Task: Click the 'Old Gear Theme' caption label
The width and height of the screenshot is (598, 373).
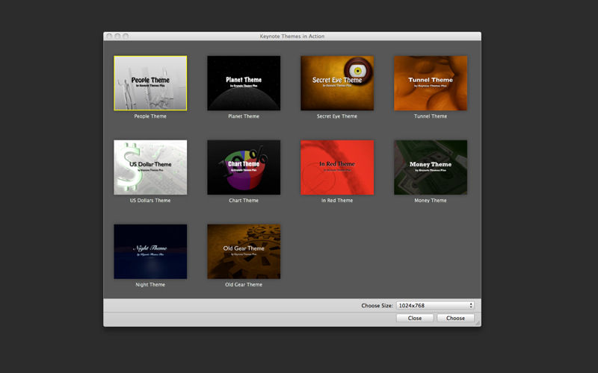Action: click(244, 284)
